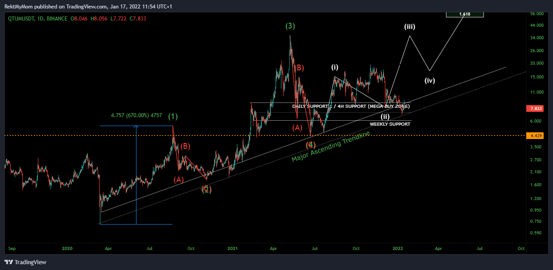
Task: Select the 1.618 Fibonacci target box
Action: click(x=465, y=14)
